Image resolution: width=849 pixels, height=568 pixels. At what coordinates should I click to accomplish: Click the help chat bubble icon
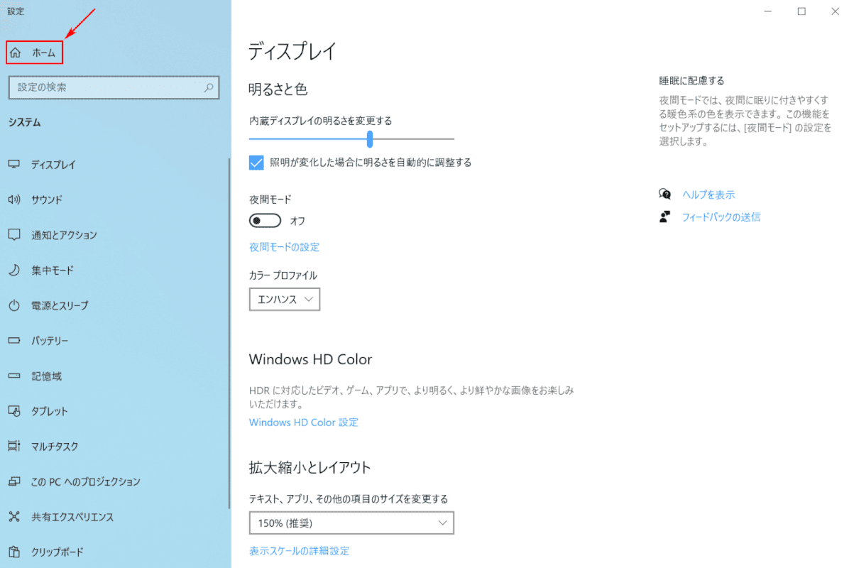(x=665, y=194)
